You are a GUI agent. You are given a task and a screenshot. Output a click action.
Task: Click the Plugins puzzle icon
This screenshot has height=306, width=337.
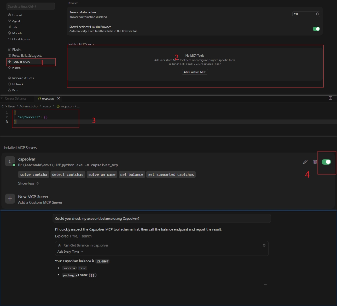click(9, 49)
